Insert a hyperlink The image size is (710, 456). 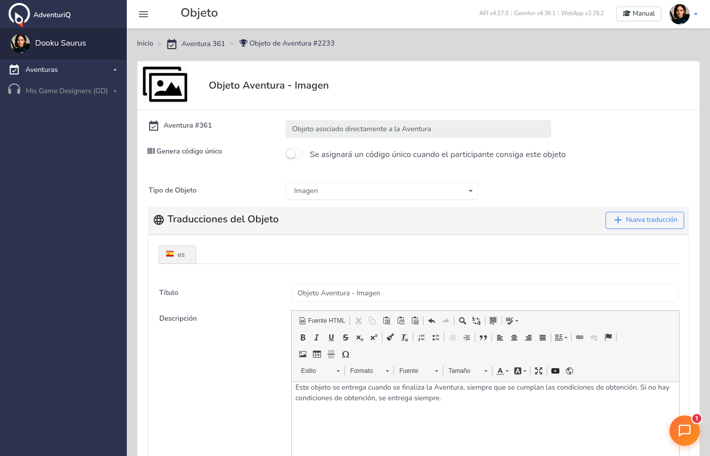(580, 337)
